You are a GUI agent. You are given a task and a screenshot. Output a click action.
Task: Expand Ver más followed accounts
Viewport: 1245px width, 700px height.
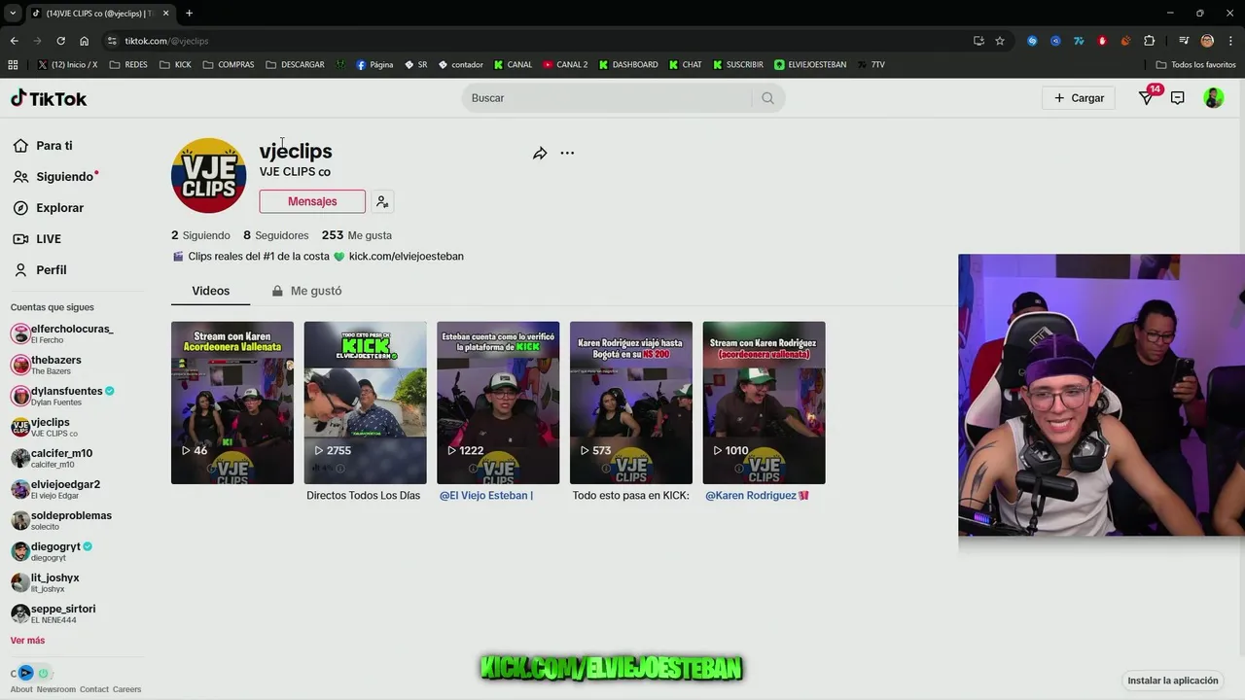coord(27,641)
